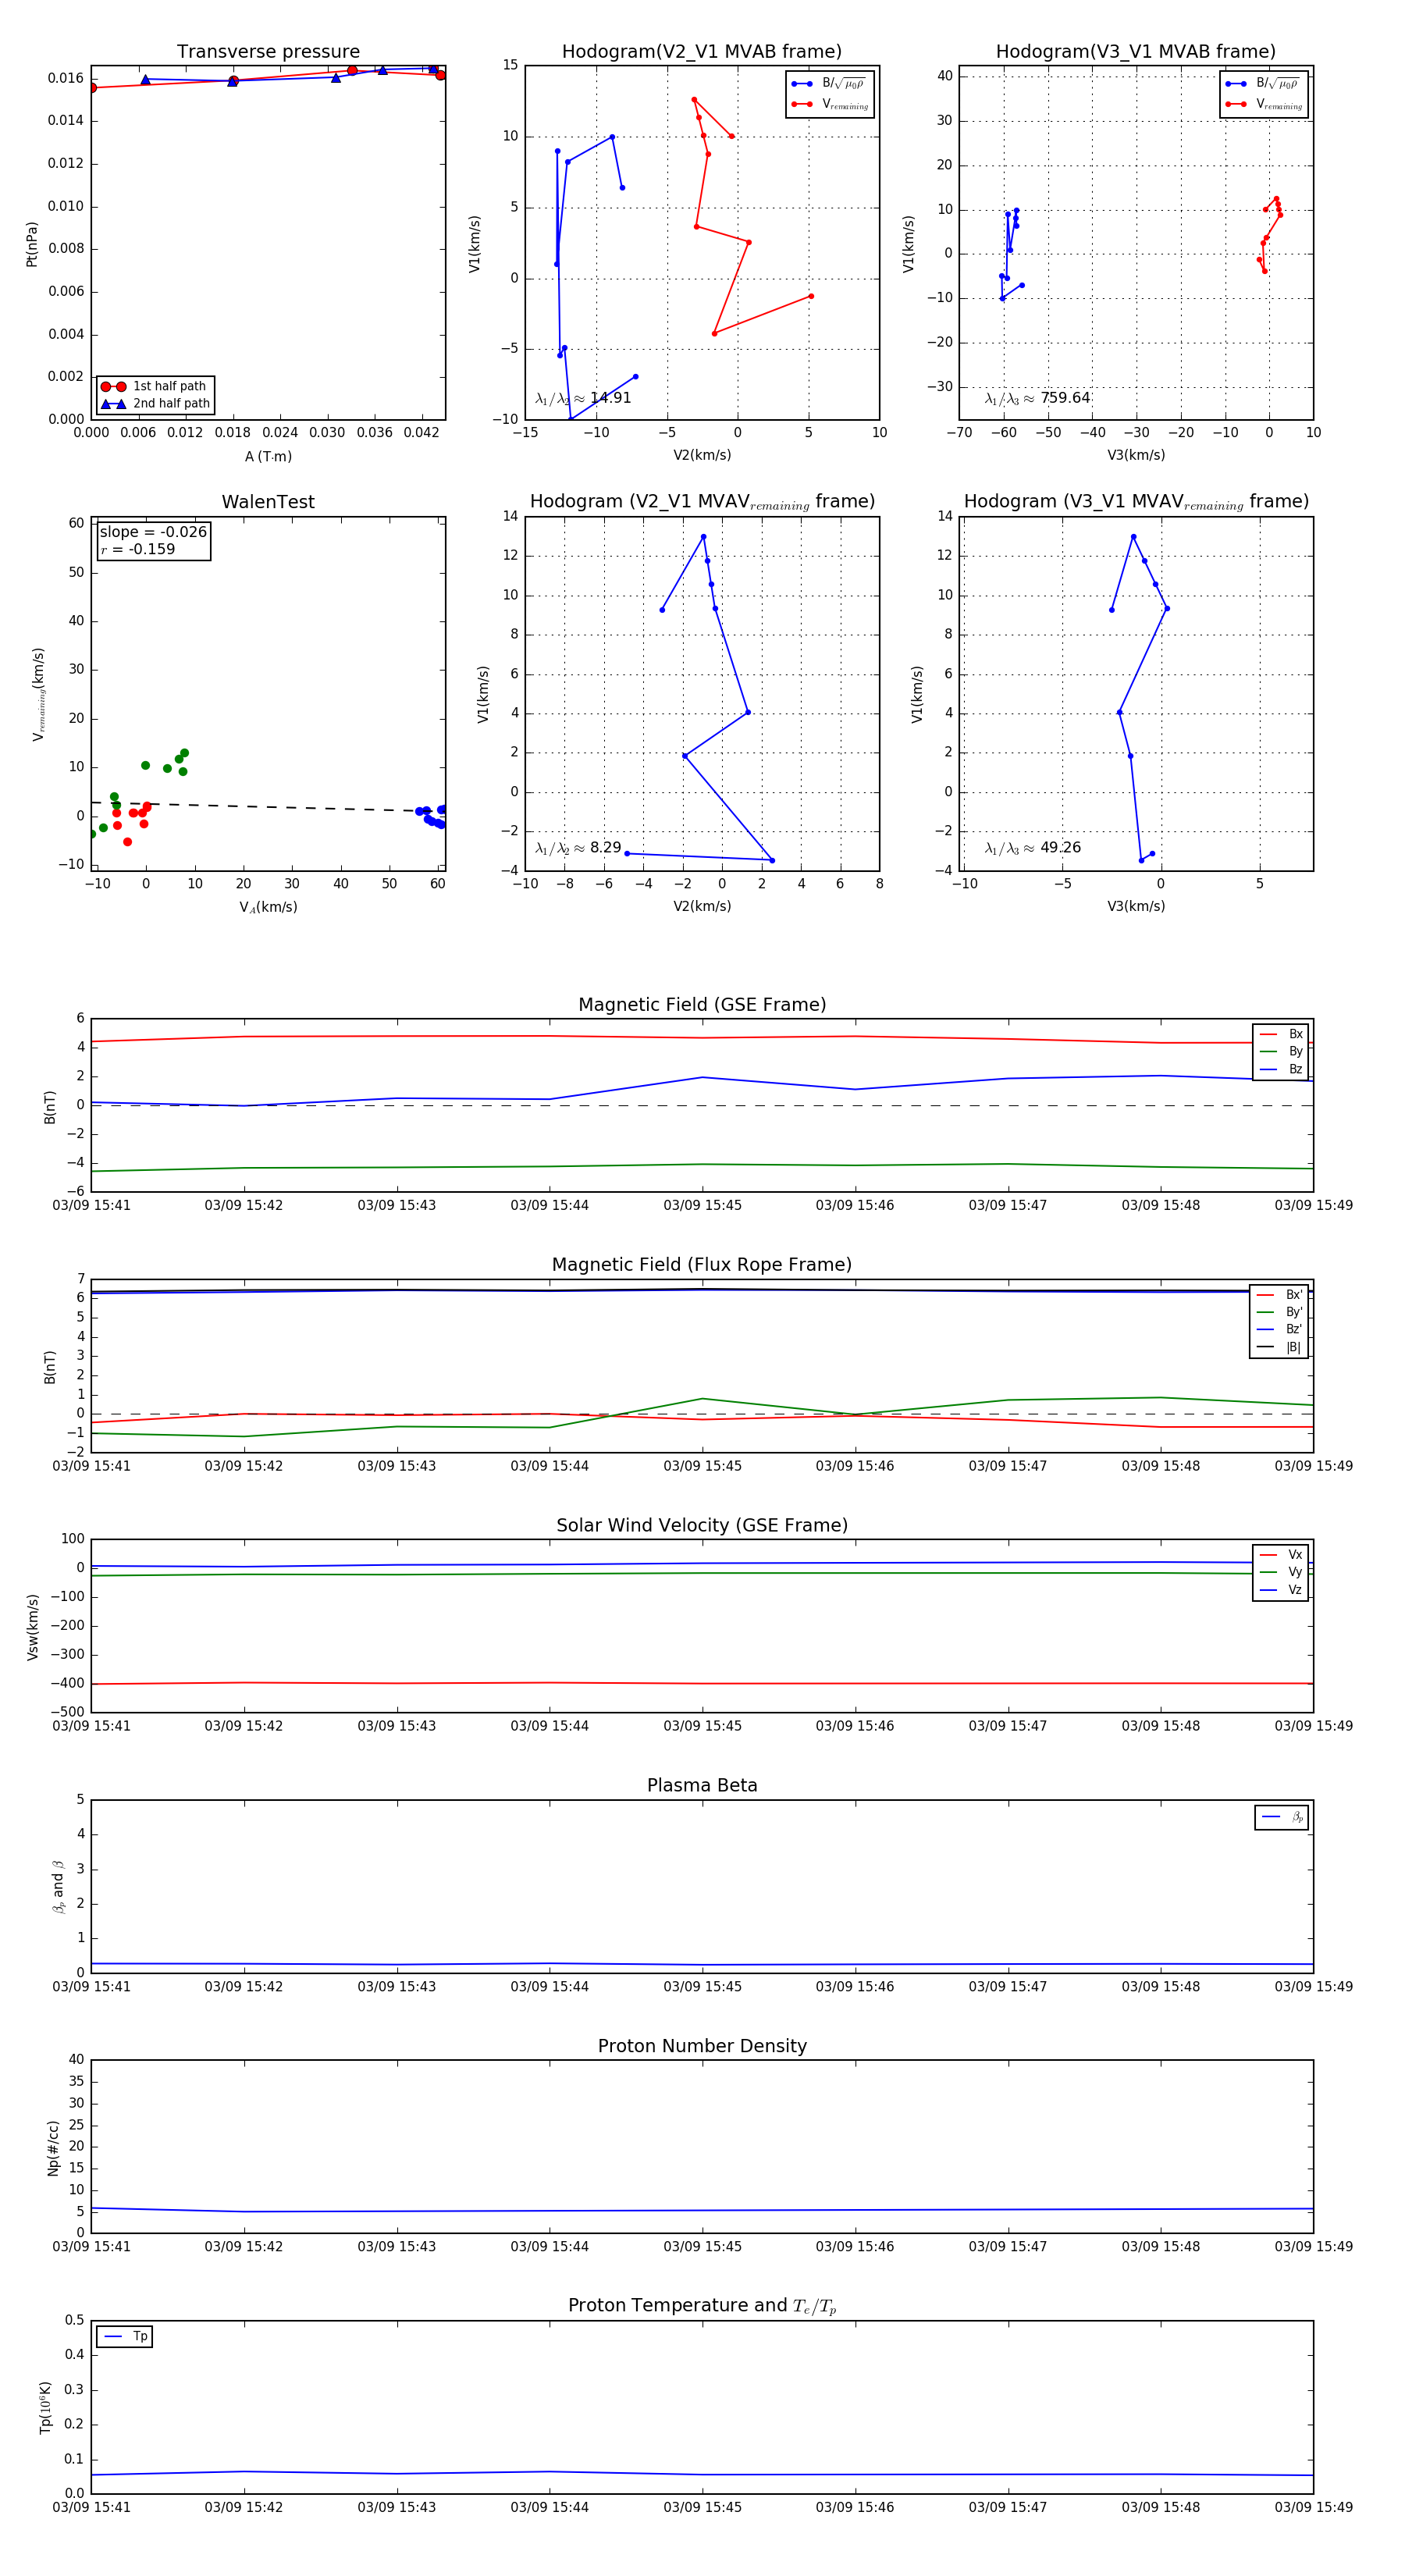
Task: Click the 'WalenTest' plot title
Action: tap(268, 502)
